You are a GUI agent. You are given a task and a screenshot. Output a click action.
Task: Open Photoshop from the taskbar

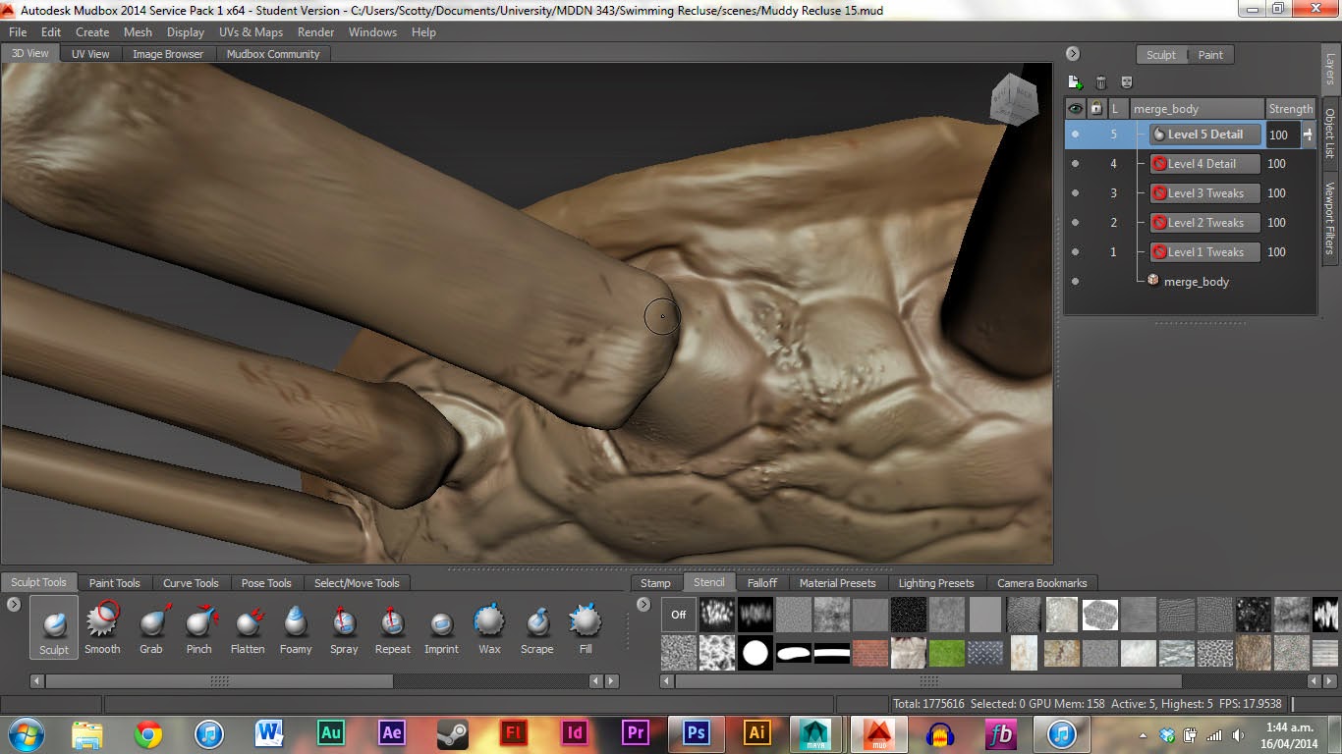coord(697,732)
